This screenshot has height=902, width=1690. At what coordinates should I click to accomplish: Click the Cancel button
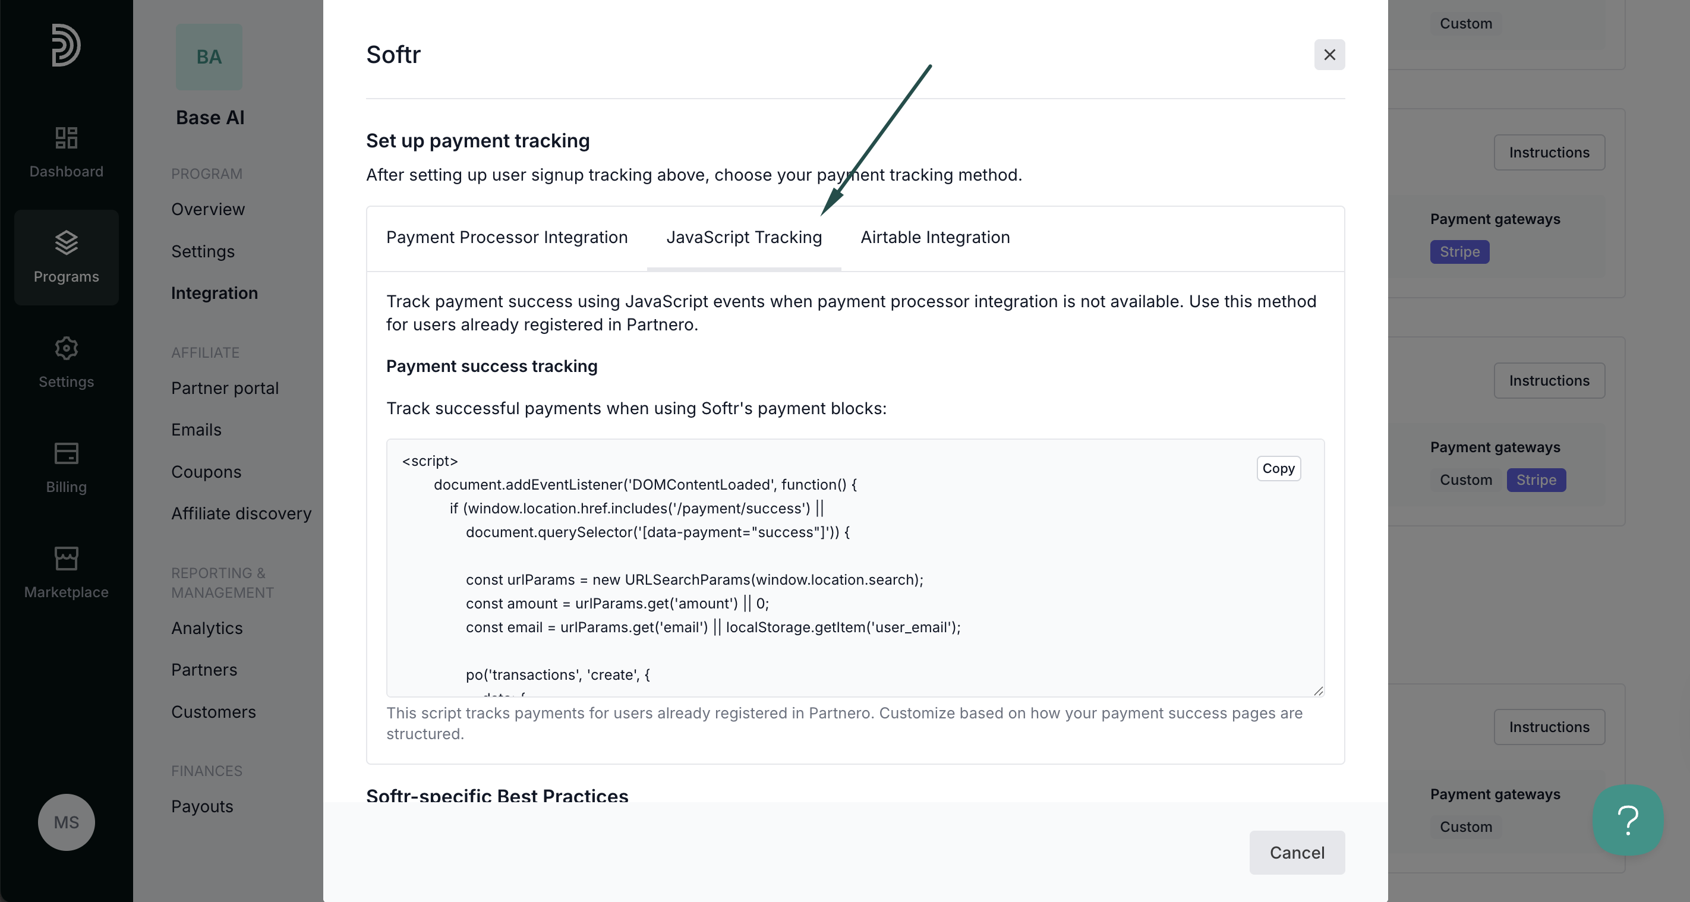tap(1297, 852)
